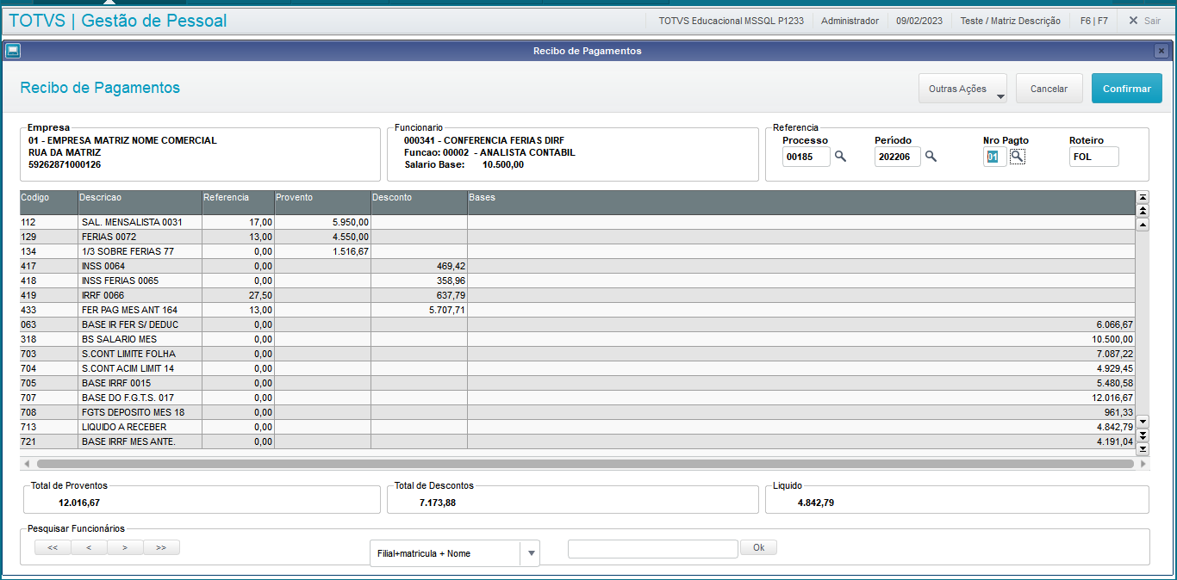
Task: Select row BASE IRRF 0015
Action: click(x=577, y=383)
